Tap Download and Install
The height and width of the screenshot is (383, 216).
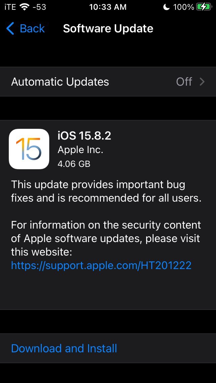(x=64, y=348)
